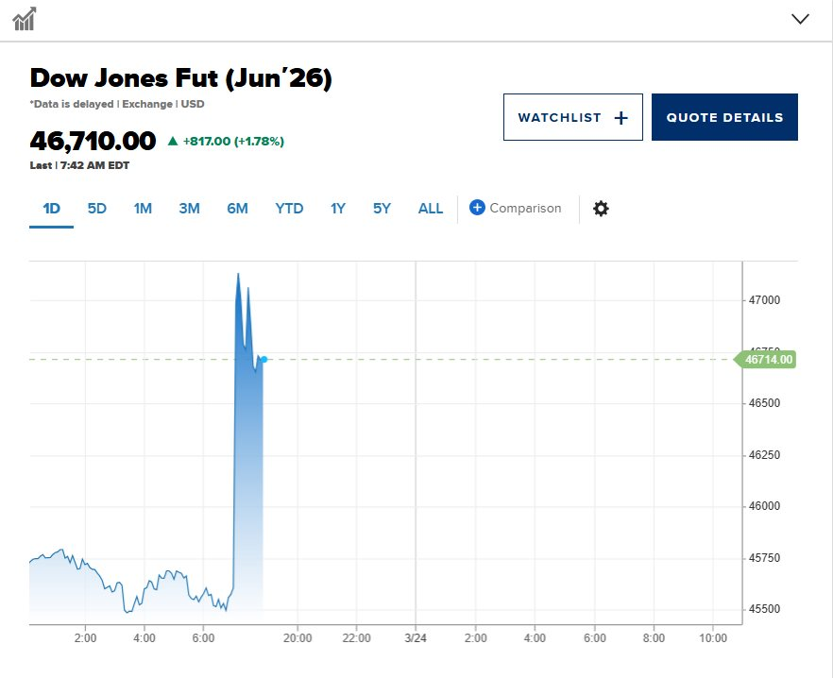Switch to the 5D chart view

tap(96, 208)
